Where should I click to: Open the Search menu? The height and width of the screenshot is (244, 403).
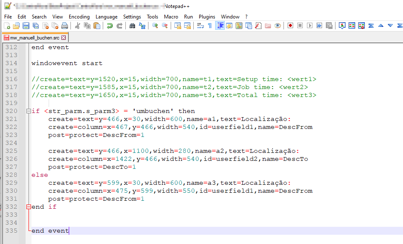(39, 17)
